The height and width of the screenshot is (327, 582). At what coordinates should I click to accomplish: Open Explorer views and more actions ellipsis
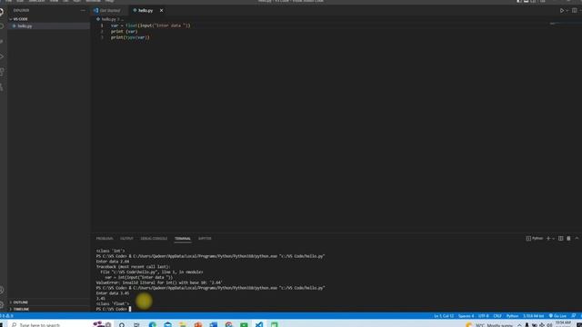pyautogui.click(x=83, y=10)
